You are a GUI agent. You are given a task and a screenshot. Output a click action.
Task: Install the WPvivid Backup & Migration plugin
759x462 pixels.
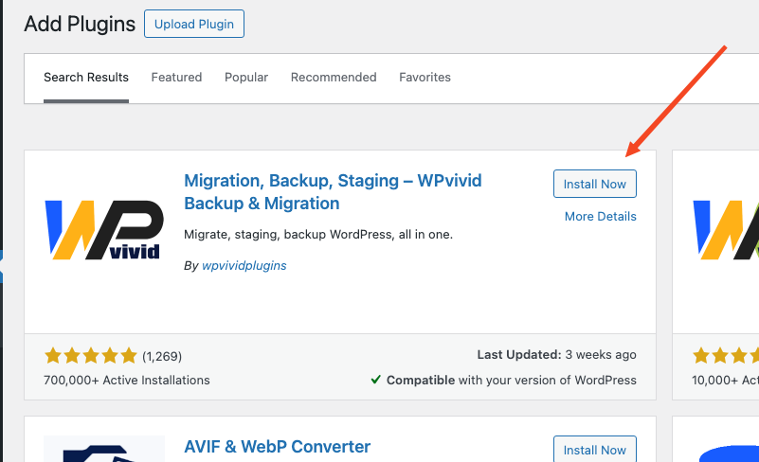595,184
